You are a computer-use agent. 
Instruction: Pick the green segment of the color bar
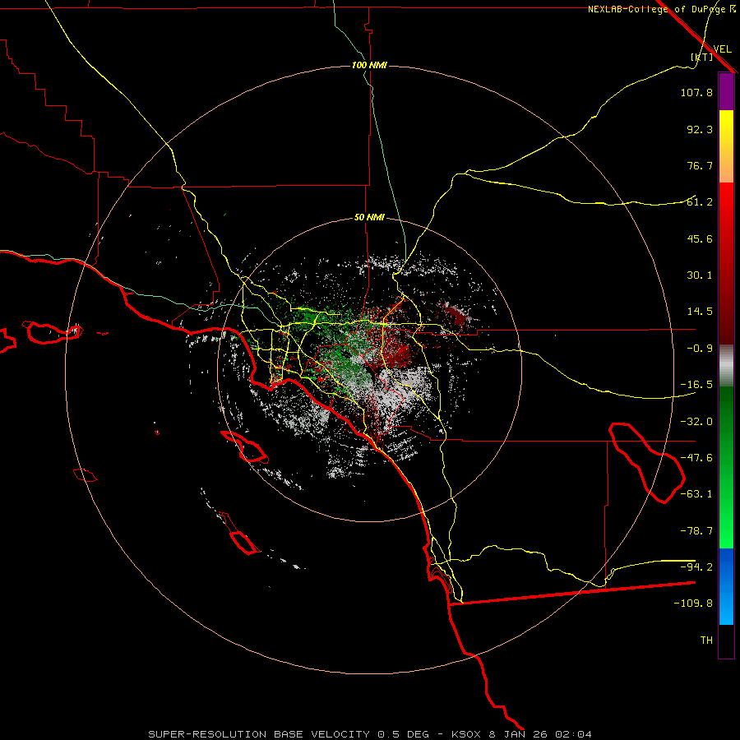point(726,467)
